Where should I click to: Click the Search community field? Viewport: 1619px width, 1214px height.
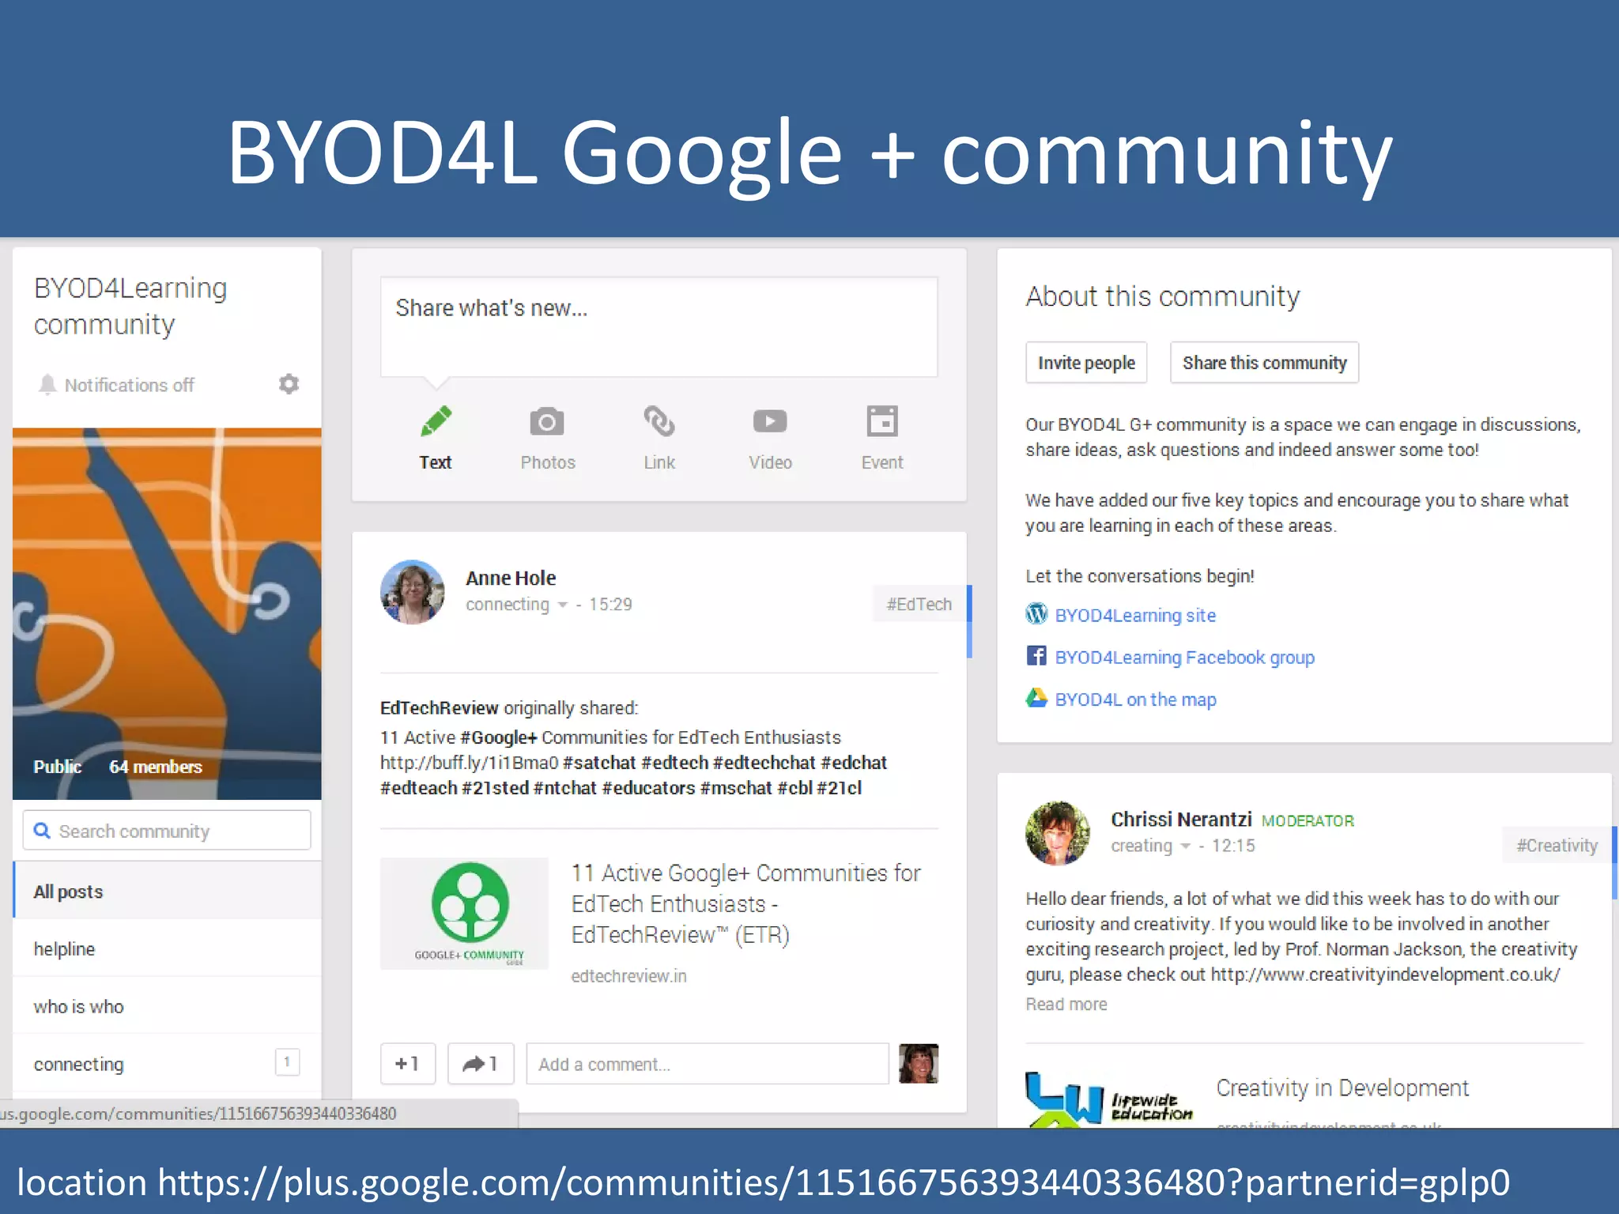(x=167, y=831)
